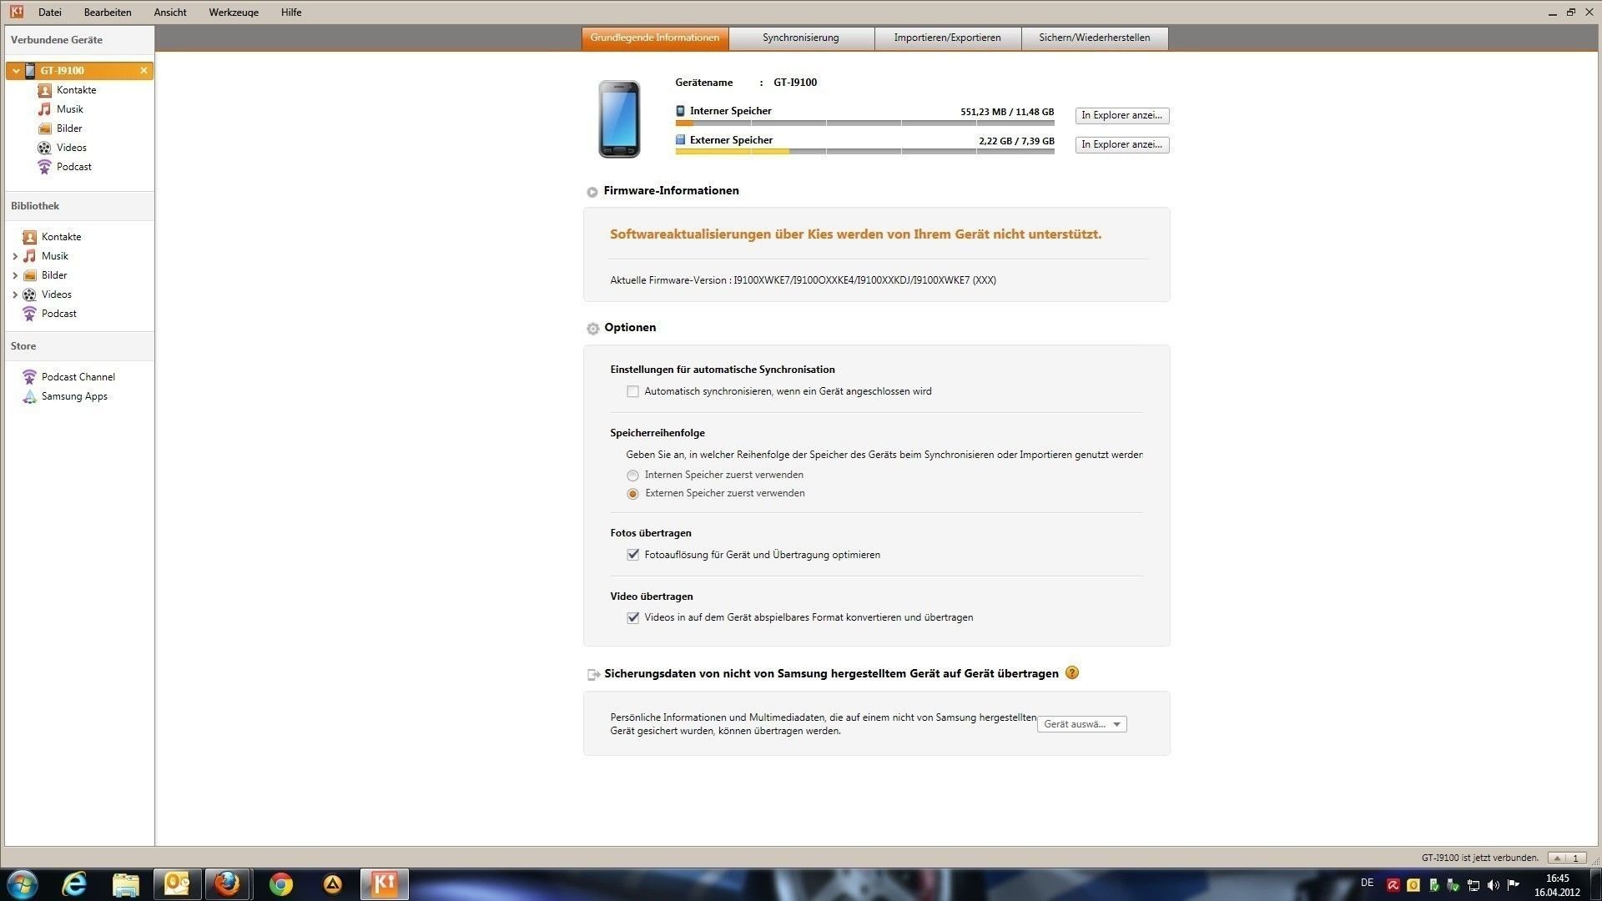Viewport: 1602px width, 901px height.
Task: Open AIMP player from the taskbar
Action: 332,884
